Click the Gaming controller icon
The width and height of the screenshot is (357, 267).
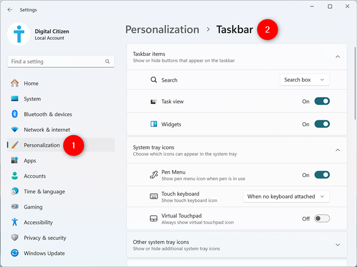15,206
